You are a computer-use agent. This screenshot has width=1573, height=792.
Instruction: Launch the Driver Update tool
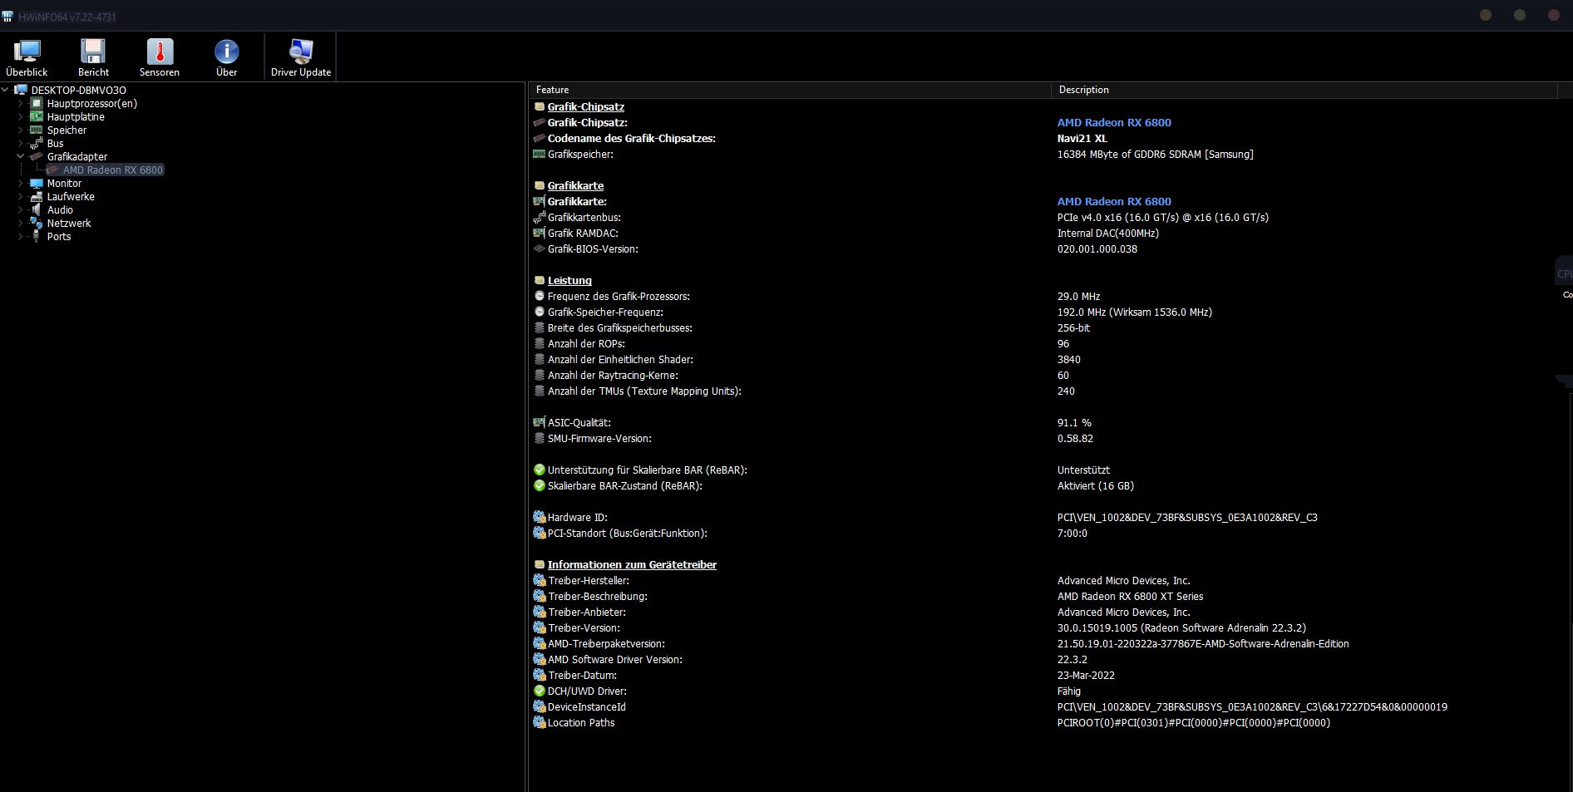[x=301, y=57]
